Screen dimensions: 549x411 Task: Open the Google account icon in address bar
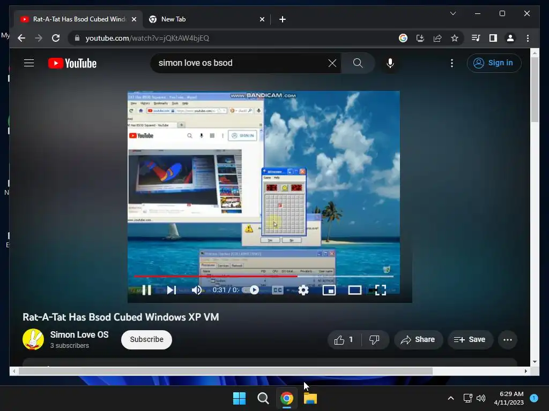click(403, 38)
